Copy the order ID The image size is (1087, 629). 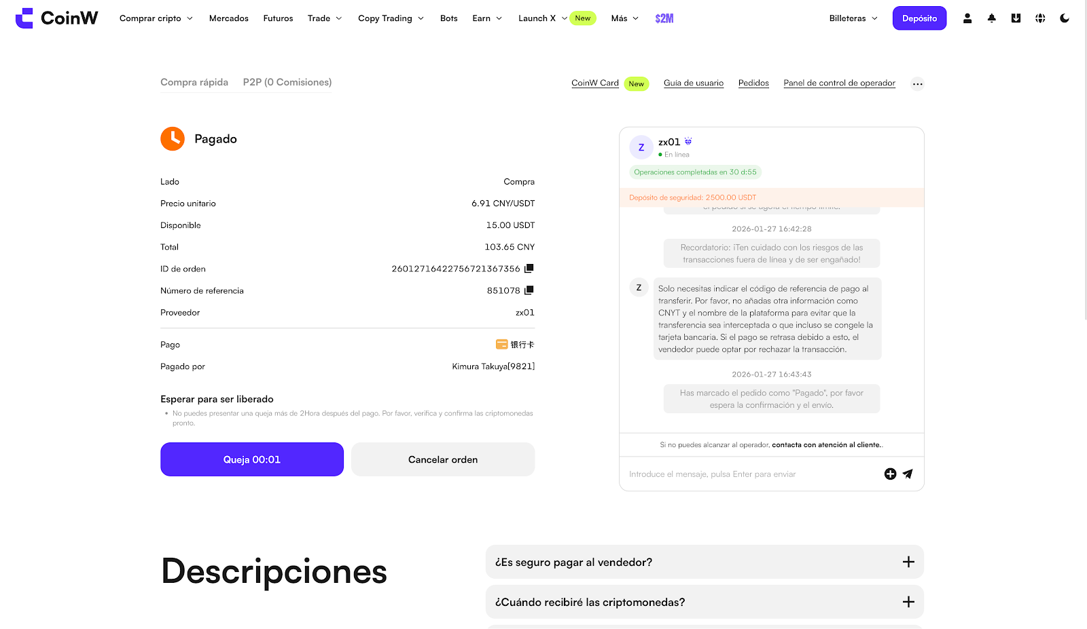tap(529, 269)
